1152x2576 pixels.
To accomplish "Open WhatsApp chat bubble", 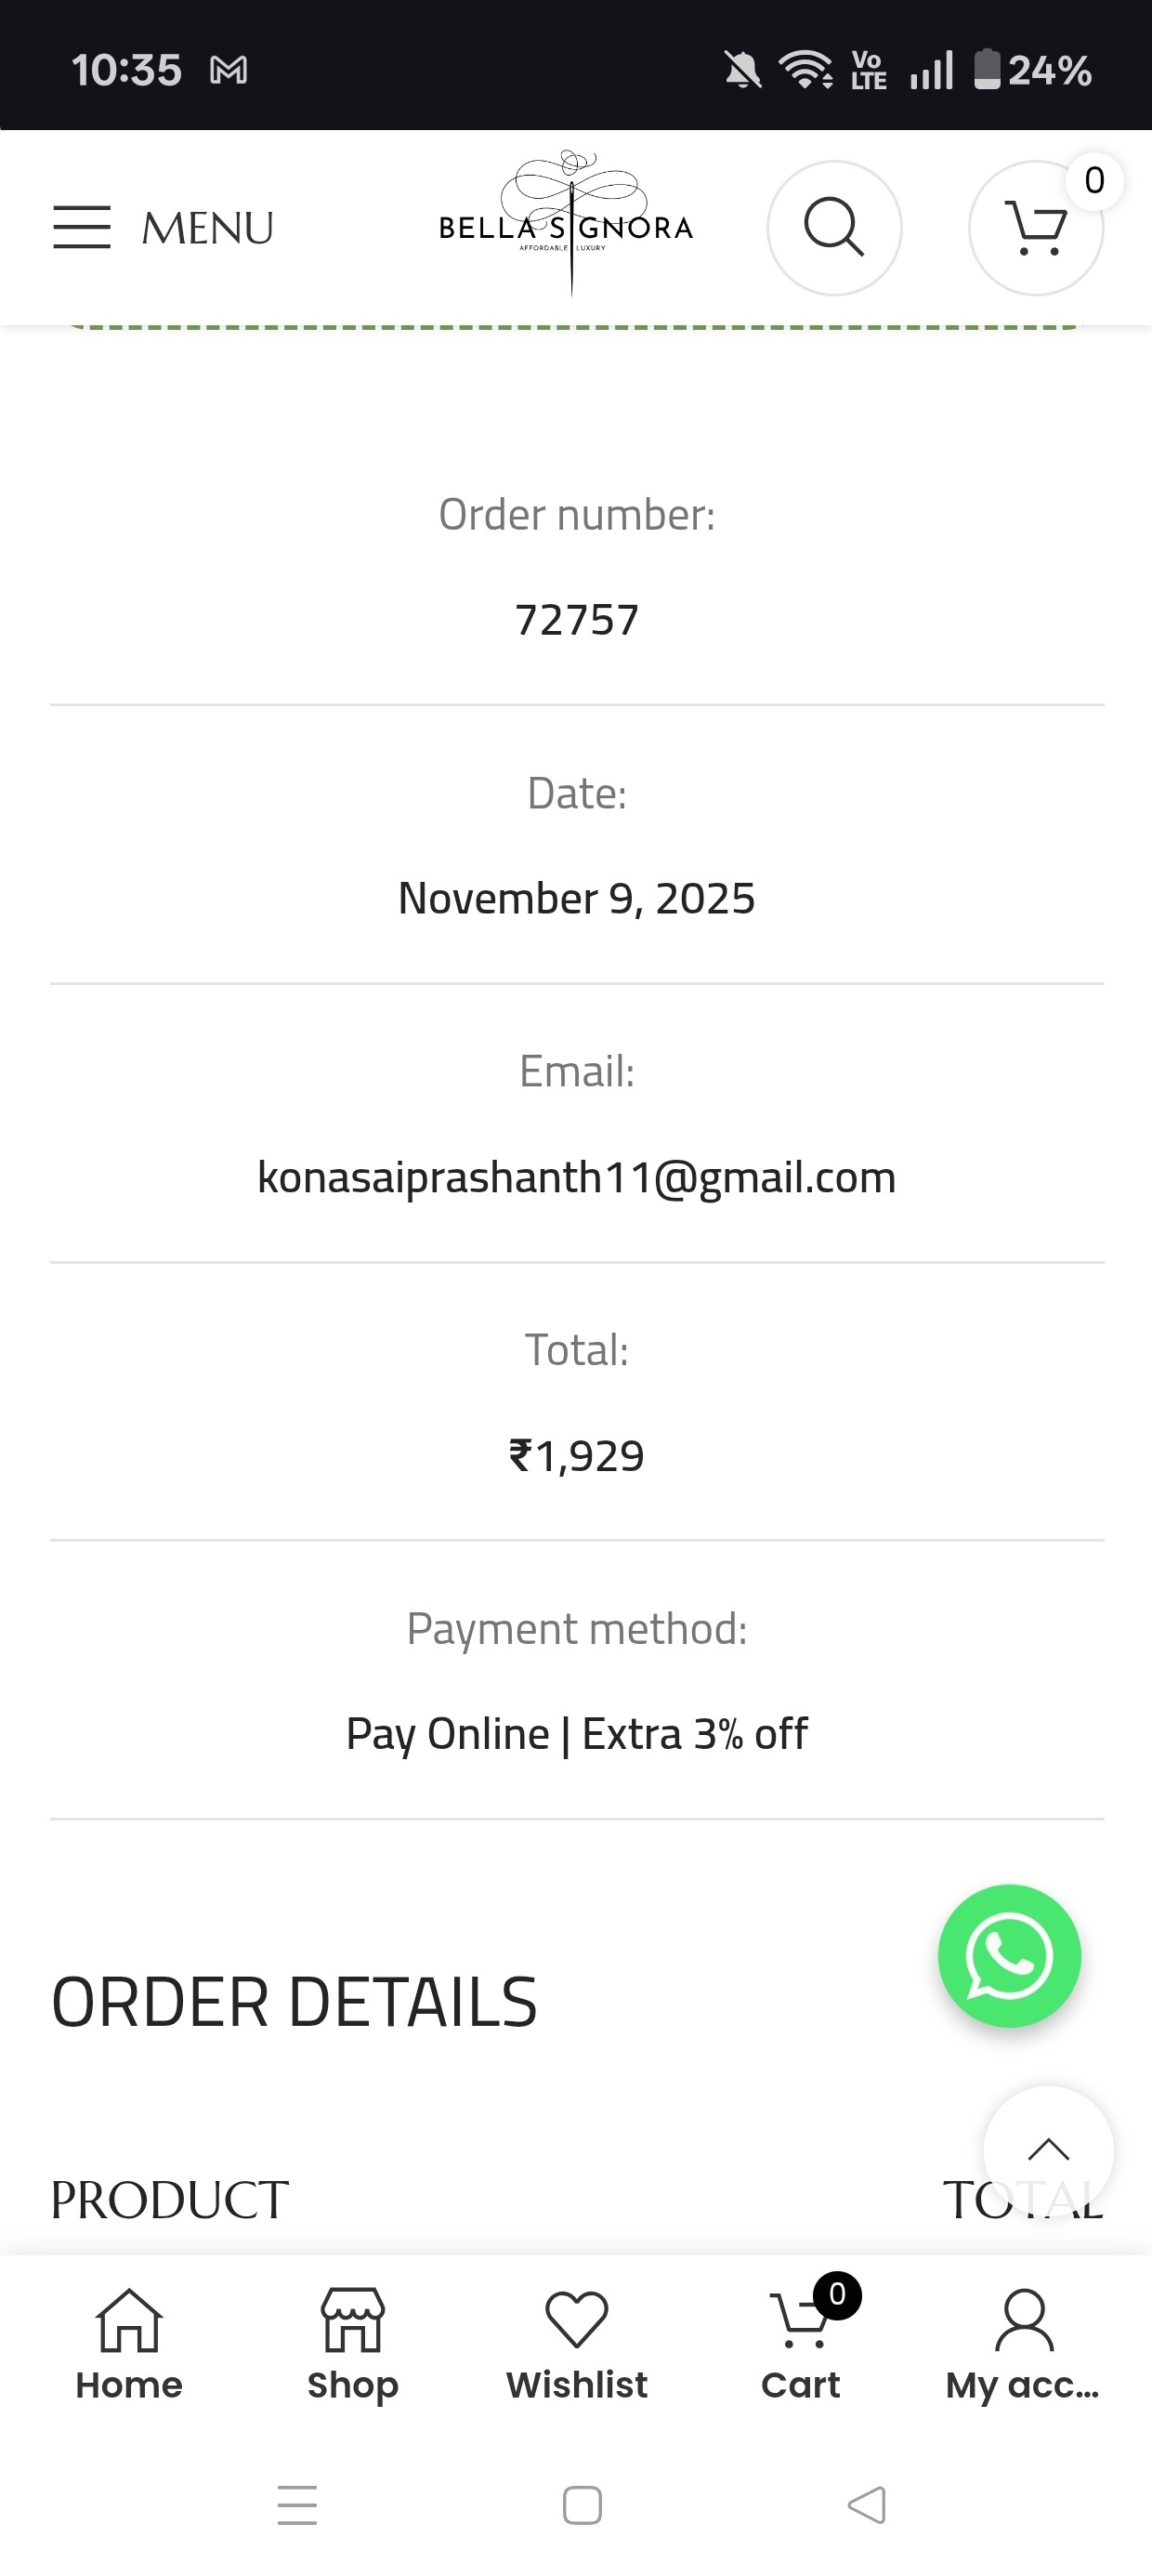I will pos(1009,1955).
